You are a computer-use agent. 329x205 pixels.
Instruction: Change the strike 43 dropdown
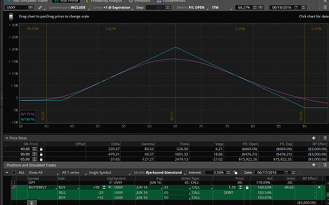tap(177, 188)
